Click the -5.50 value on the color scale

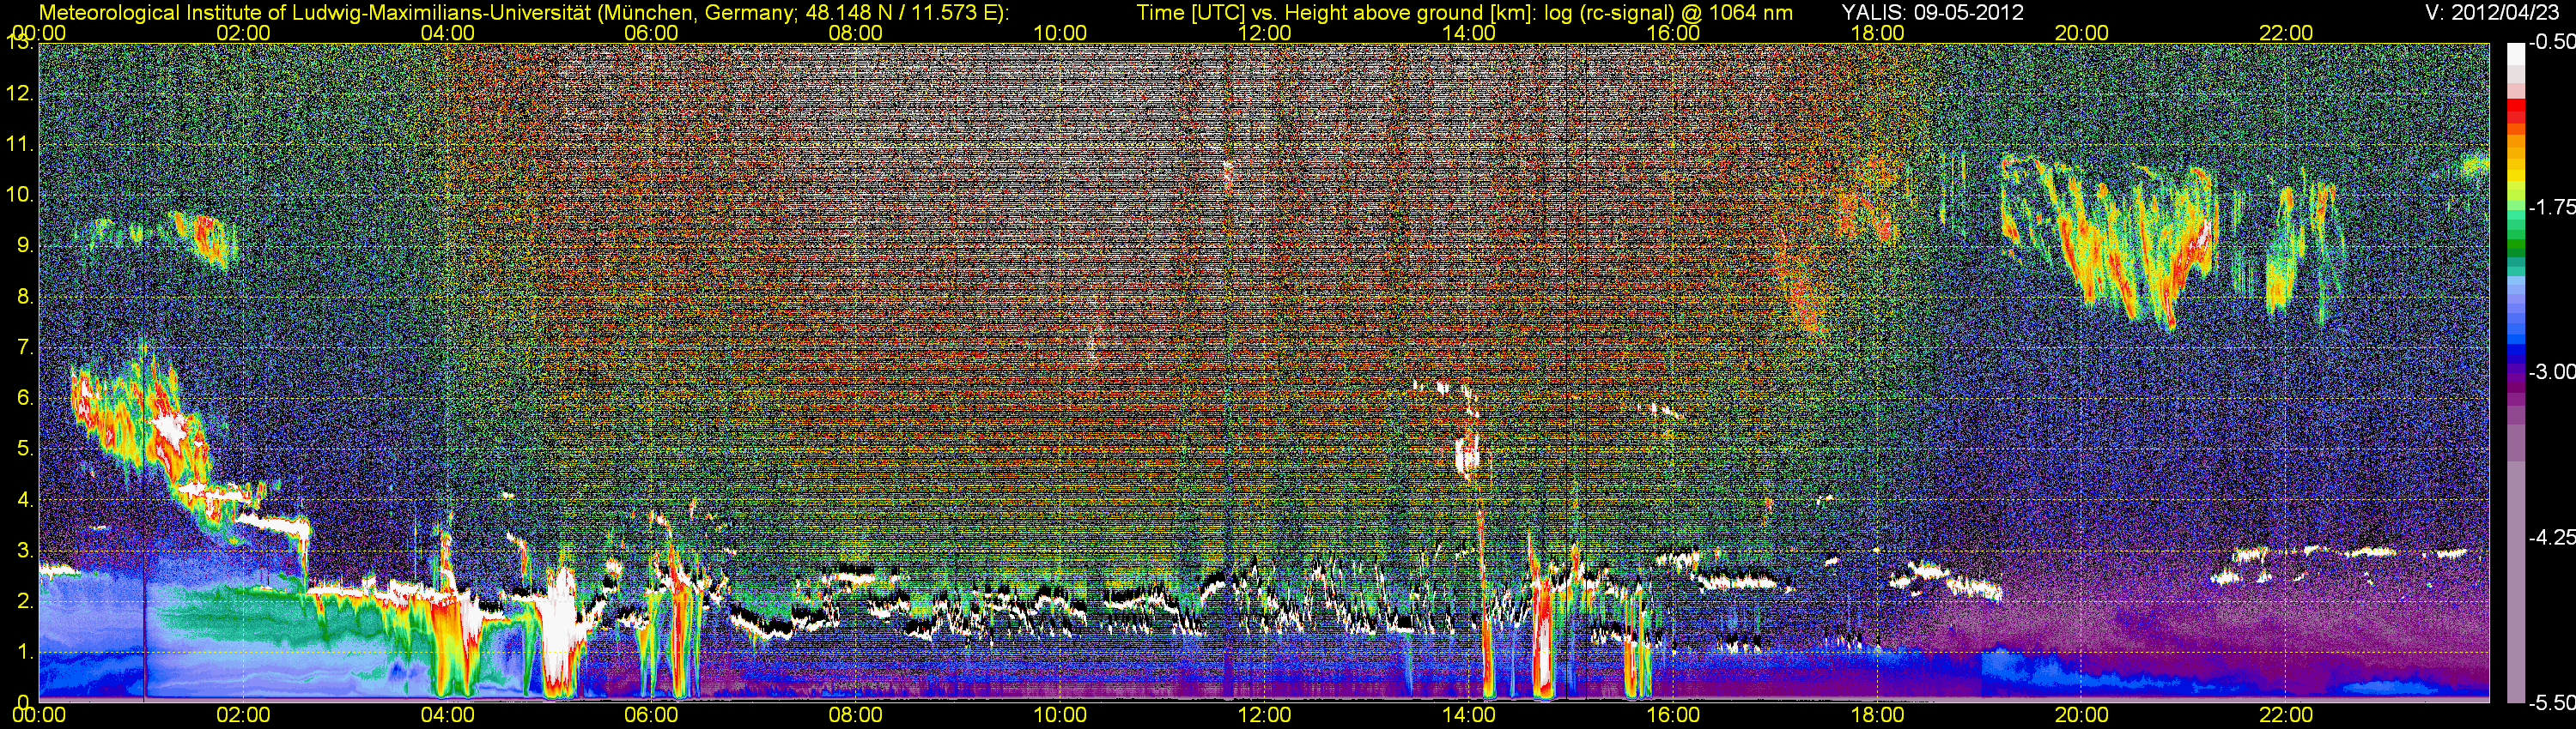2551,703
